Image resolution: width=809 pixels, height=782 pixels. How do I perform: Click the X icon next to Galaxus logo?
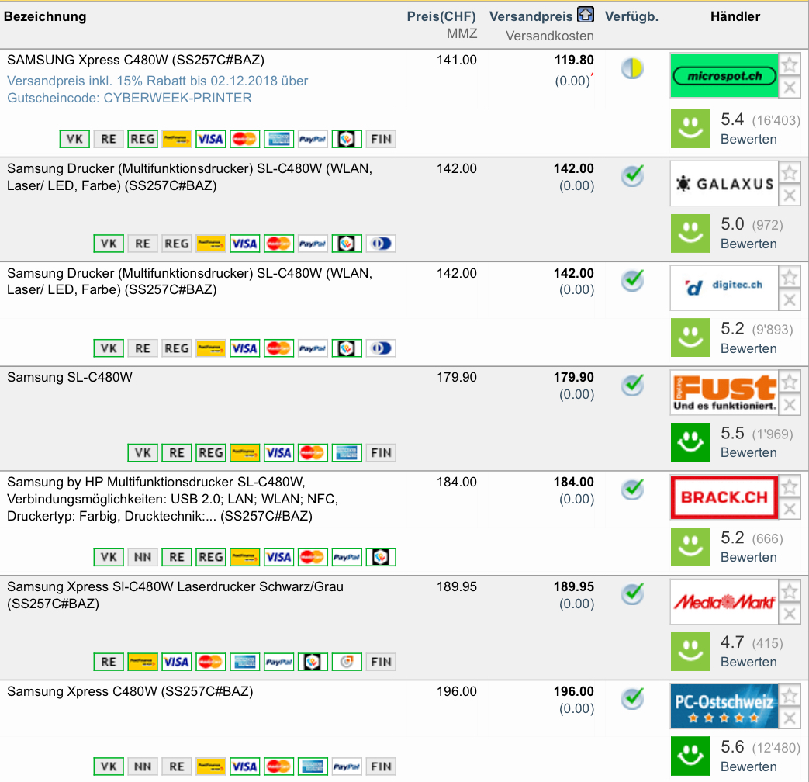pyautogui.click(x=789, y=195)
